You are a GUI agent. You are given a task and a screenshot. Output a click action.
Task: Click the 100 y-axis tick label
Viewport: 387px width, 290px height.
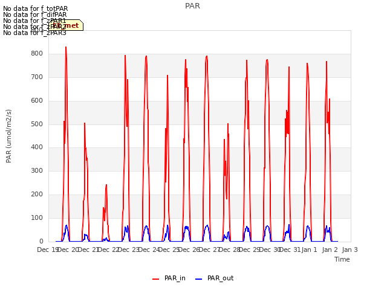pos(37,217)
